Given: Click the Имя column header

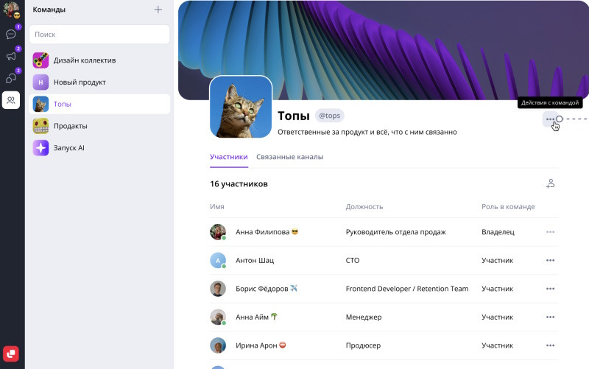Looking at the screenshot, I should [217, 207].
